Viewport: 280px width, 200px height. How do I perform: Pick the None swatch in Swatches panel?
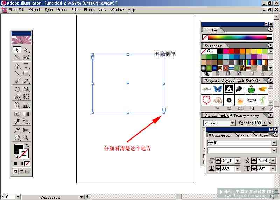point(204,51)
